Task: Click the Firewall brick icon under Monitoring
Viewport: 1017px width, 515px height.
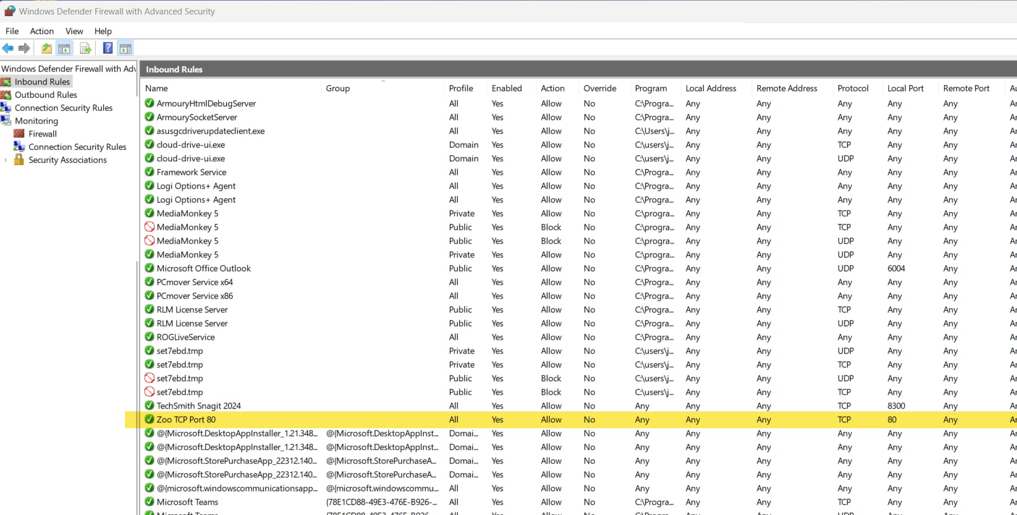Action: tap(19, 134)
